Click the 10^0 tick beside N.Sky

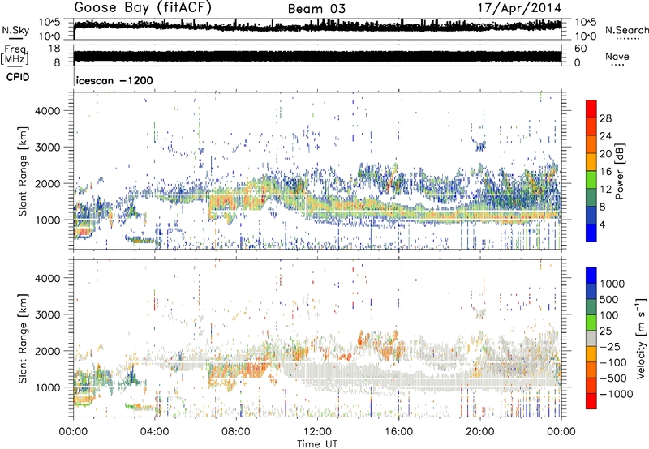point(49,36)
